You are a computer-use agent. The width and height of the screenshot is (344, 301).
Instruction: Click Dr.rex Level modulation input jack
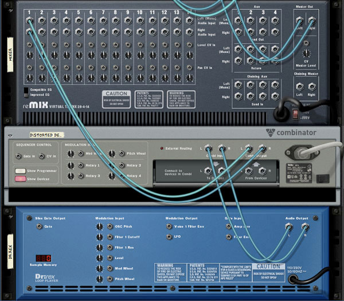(x=110, y=258)
